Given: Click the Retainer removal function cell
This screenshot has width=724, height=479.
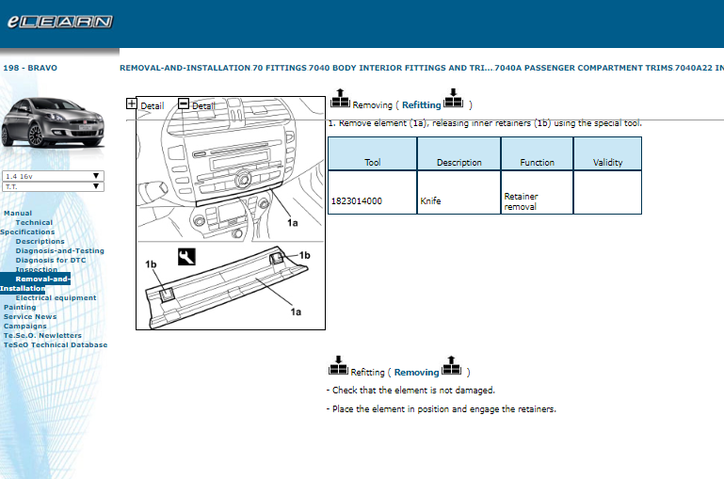Looking at the screenshot, I should [537, 193].
